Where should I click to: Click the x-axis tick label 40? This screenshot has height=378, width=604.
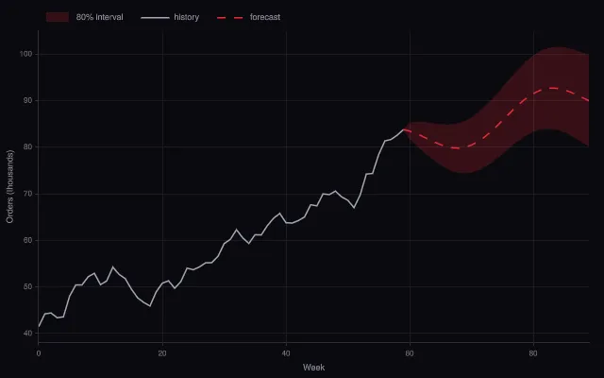(x=286, y=353)
